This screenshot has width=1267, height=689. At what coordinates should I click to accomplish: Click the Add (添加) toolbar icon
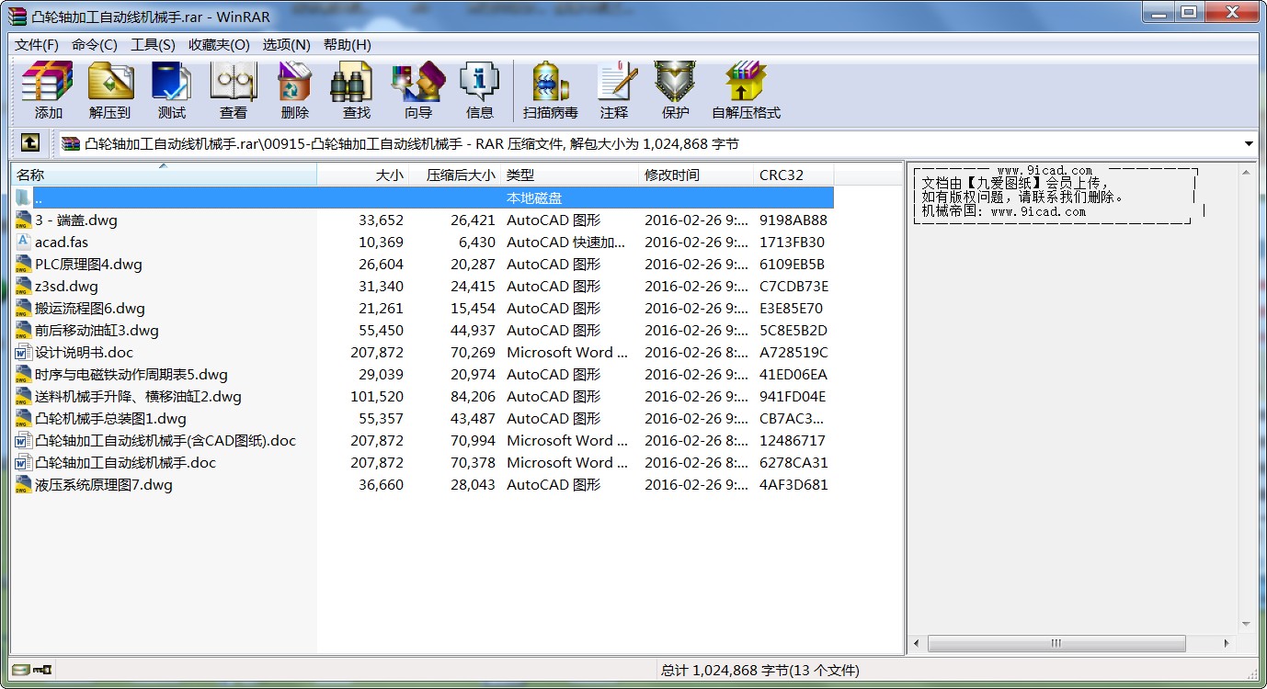[x=48, y=90]
